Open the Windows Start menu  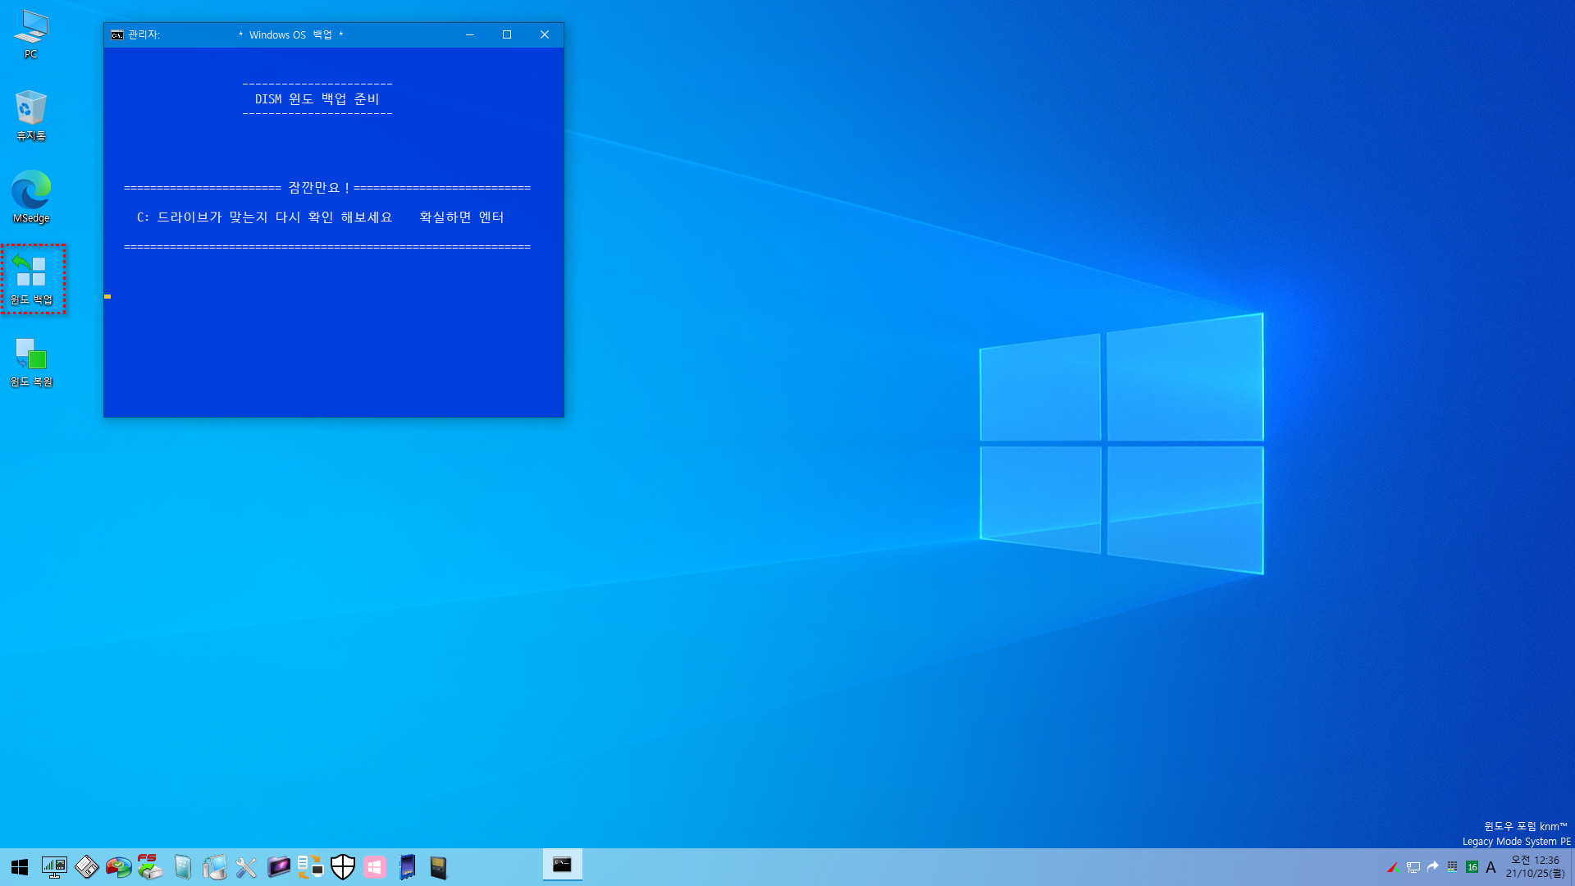click(x=20, y=867)
